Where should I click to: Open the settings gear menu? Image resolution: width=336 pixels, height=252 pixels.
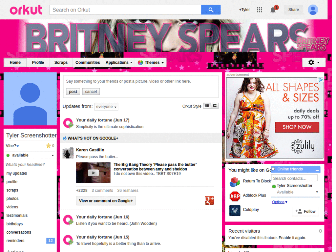(x=314, y=62)
